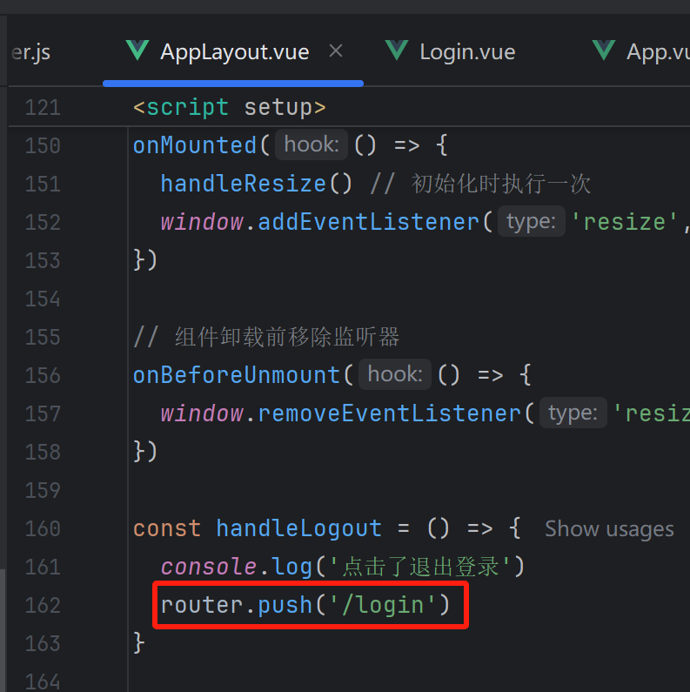The image size is (690, 692).
Task: Click handleLogout function name
Action: click(298, 528)
